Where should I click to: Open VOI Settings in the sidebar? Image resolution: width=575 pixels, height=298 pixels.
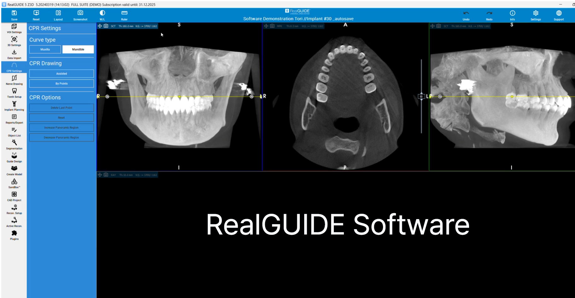(x=14, y=28)
